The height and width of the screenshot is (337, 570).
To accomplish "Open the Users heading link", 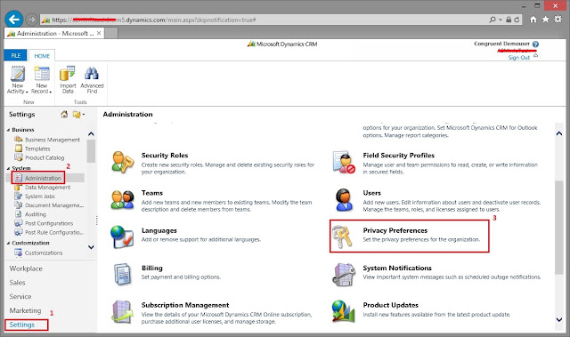I will coord(371,193).
